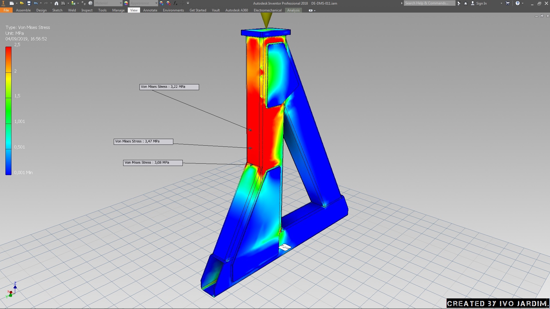Expand the Appearance dropdown
This screenshot has height=309, width=550.
156,3
